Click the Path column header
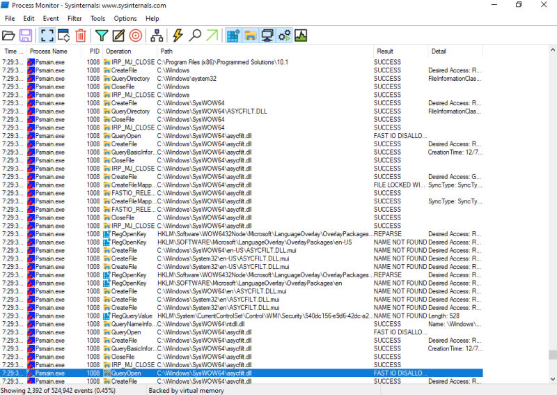This screenshot has height=395, width=557. [265, 51]
